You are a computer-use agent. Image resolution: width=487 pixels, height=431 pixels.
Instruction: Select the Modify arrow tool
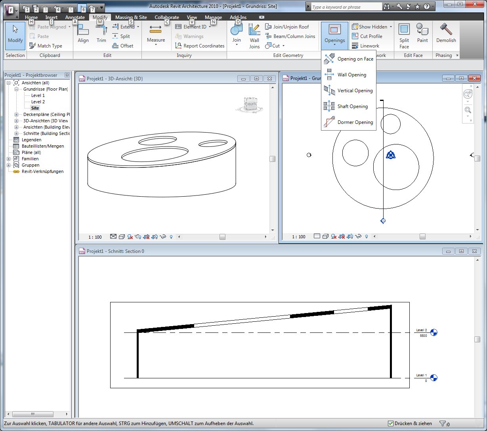[x=15, y=35]
